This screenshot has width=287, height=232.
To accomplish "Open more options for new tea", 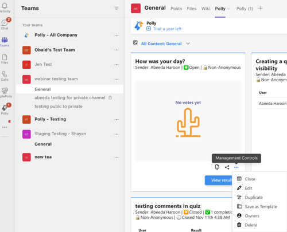I will coord(117,158).
